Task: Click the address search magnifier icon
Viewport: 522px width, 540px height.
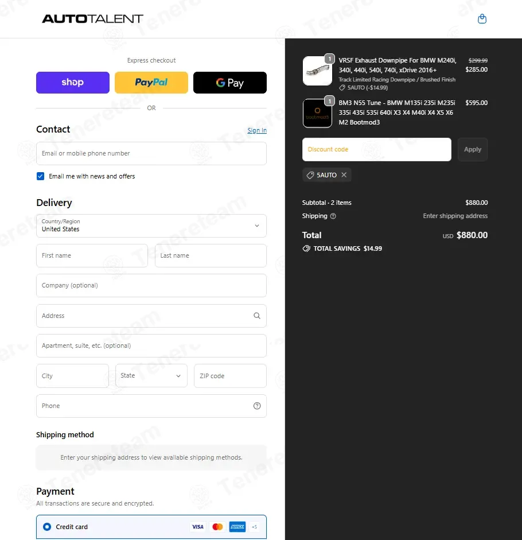Action: 257,316
